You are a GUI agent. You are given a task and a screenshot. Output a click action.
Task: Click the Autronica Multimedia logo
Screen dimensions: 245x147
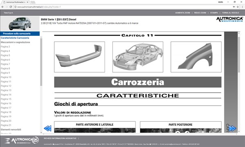229,19
